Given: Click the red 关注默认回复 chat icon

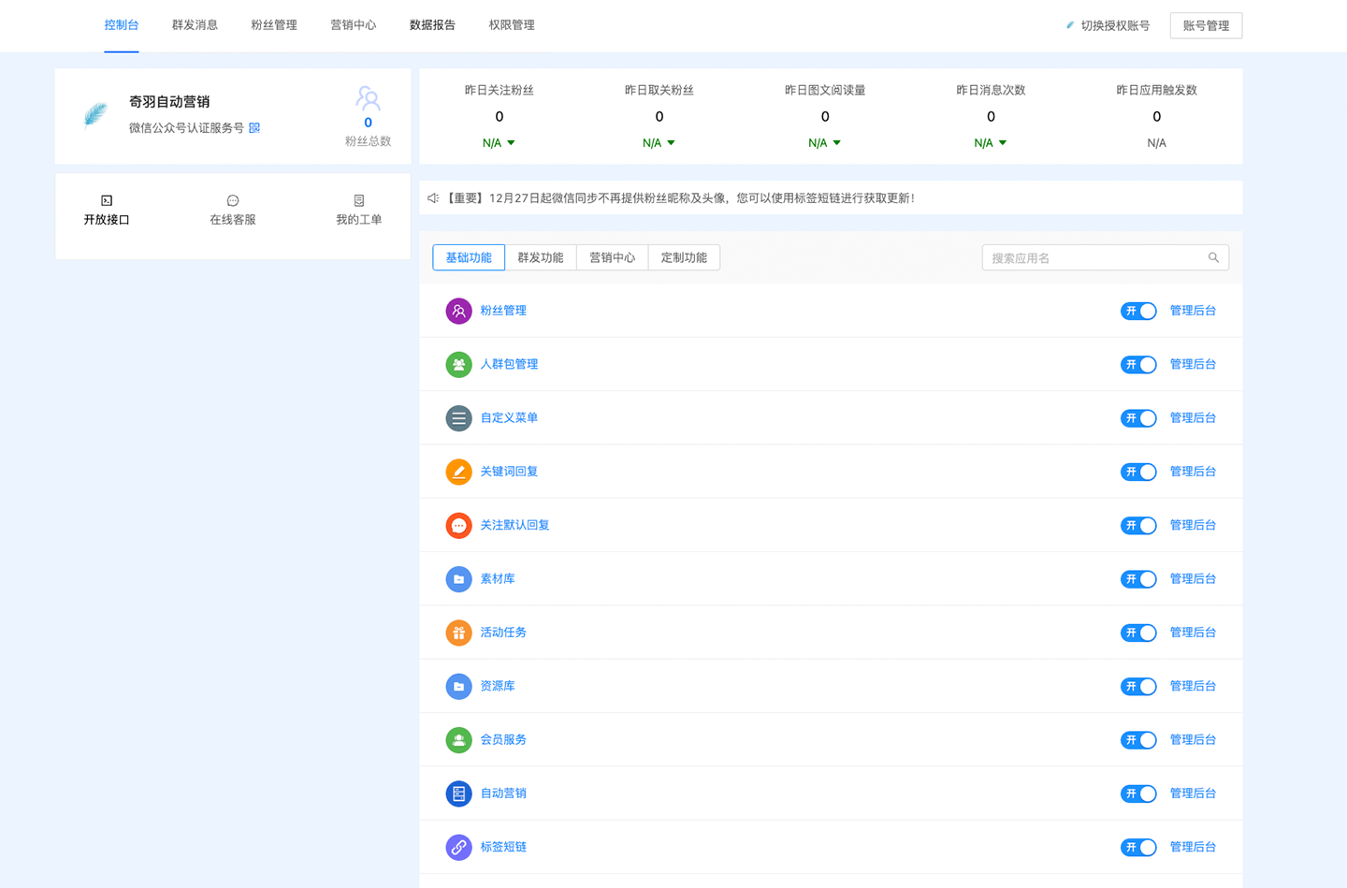Looking at the screenshot, I should pyautogui.click(x=458, y=526).
